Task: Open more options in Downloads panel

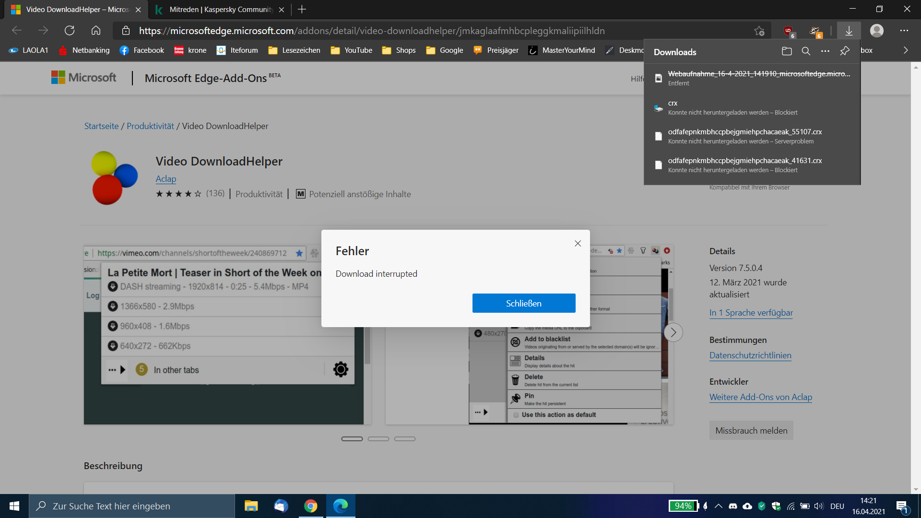Action: pyautogui.click(x=825, y=51)
